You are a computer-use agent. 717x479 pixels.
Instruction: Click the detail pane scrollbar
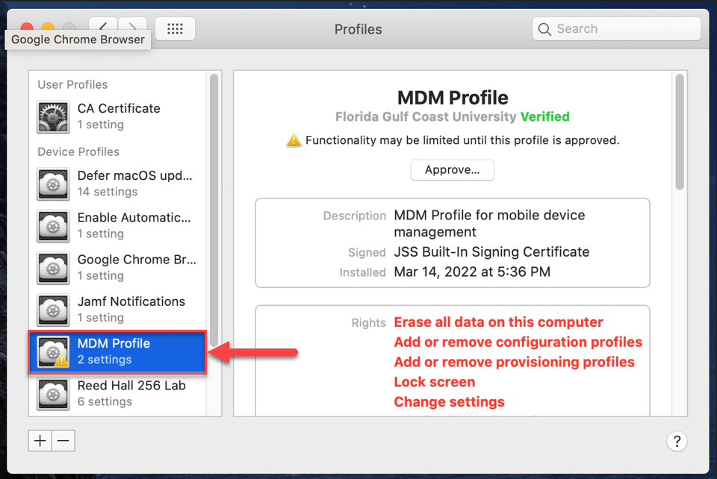(x=680, y=131)
